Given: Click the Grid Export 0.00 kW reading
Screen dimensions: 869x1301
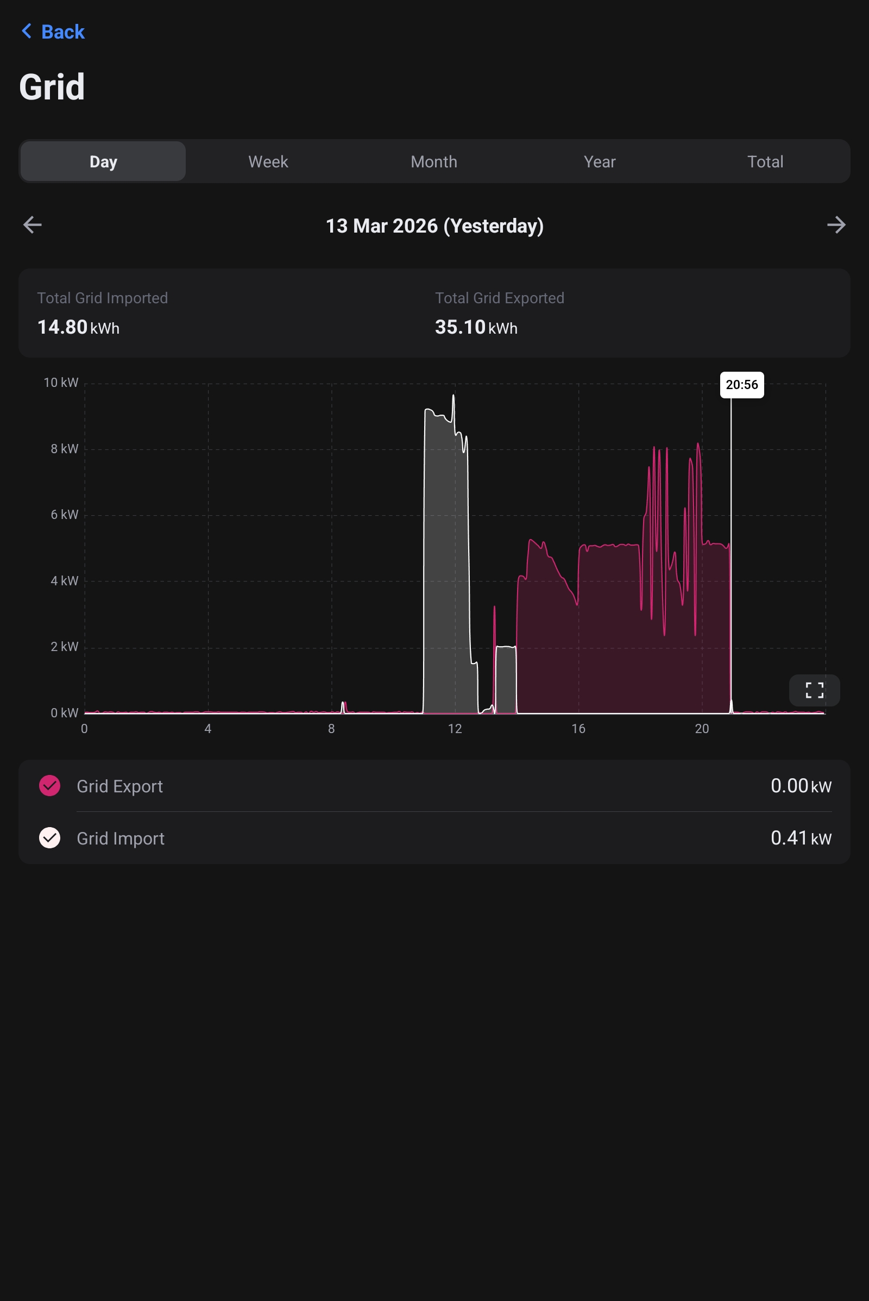Looking at the screenshot, I should [800, 786].
